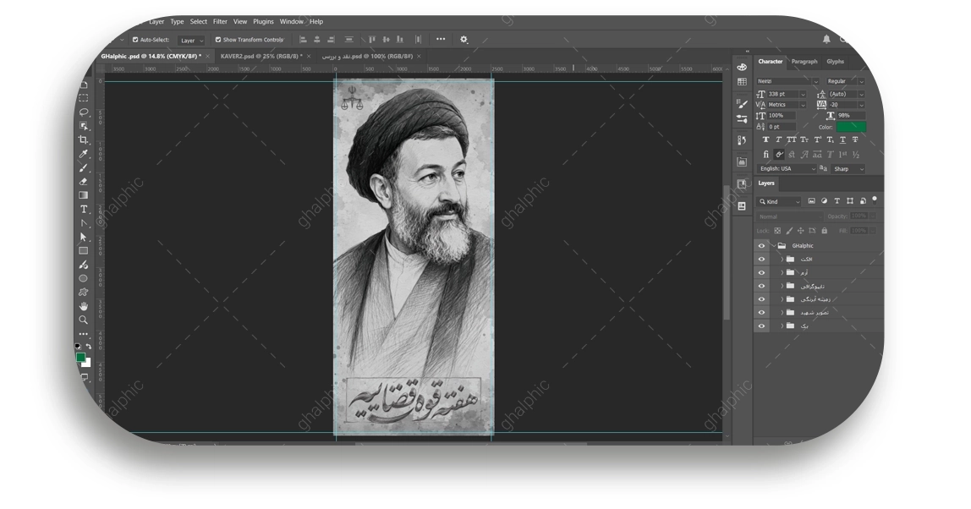Expand the تایپوگرافی layer group
The height and width of the screenshot is (509, 971).
(782, 286)
